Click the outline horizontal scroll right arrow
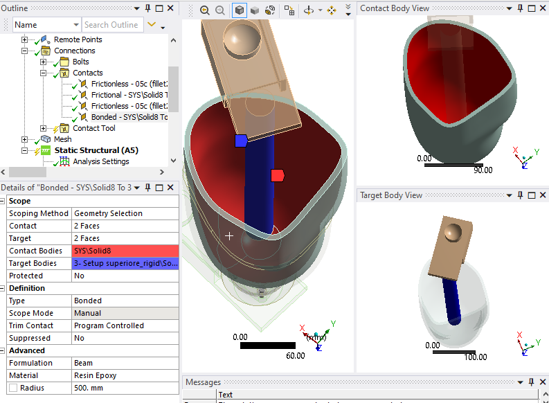Screen dimensions: 549x403 pyautogui.click(x=162, y=172)
